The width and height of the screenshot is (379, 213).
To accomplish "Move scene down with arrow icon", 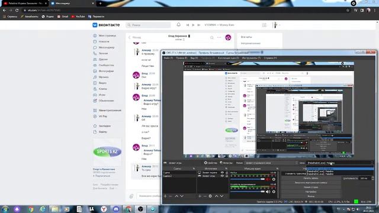I will 182,196.
